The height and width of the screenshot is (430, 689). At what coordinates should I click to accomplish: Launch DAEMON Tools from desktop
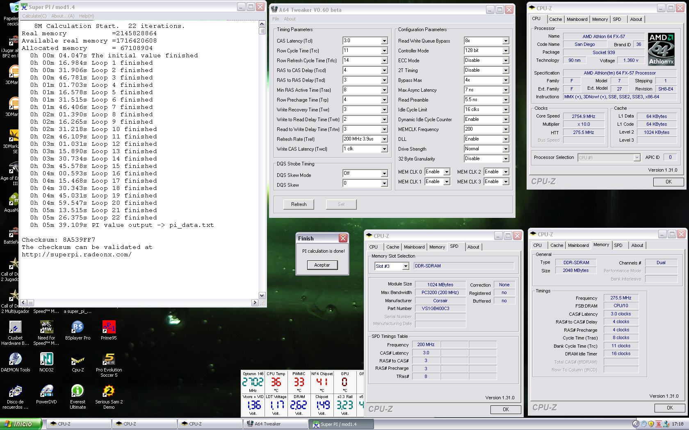[x=15, y=360]
